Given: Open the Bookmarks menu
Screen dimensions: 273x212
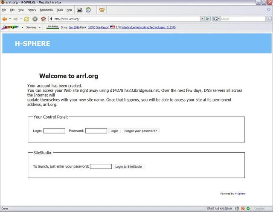Looking at the screenshot, I should pyautogui.click(x=46, y=10).
